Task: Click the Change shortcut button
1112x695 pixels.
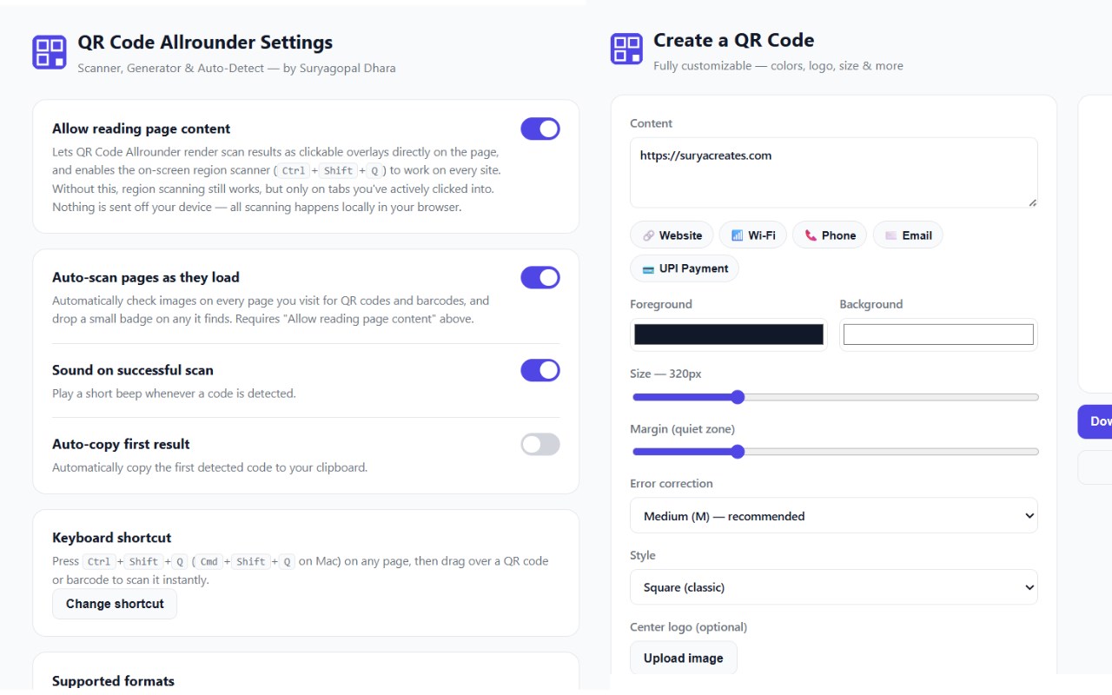Action: point(115,604)
